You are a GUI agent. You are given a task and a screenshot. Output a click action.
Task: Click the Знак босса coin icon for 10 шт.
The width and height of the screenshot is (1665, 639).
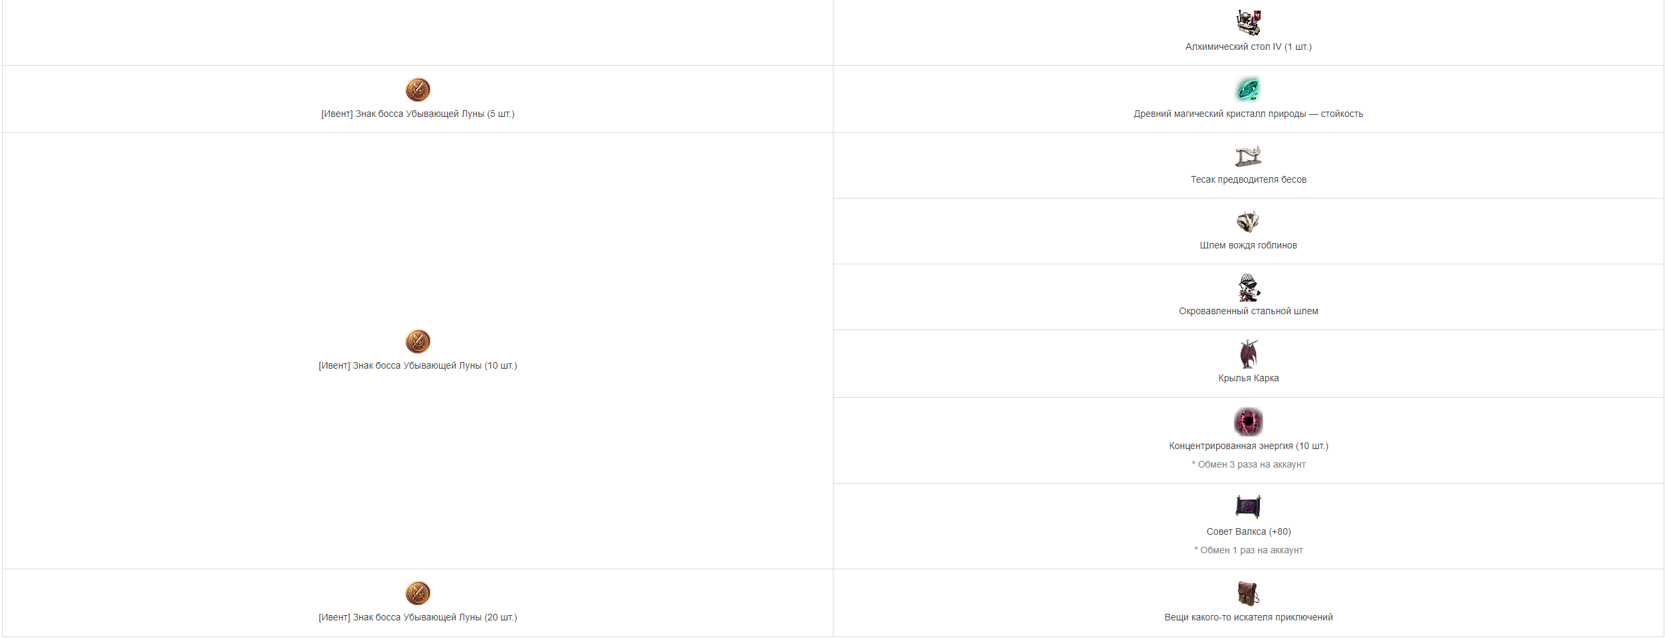tap(418, 341)
